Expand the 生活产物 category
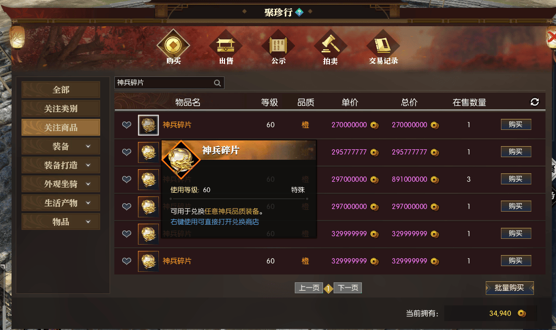This screenshot has height=330, width=556. click(x=61, y=203)
